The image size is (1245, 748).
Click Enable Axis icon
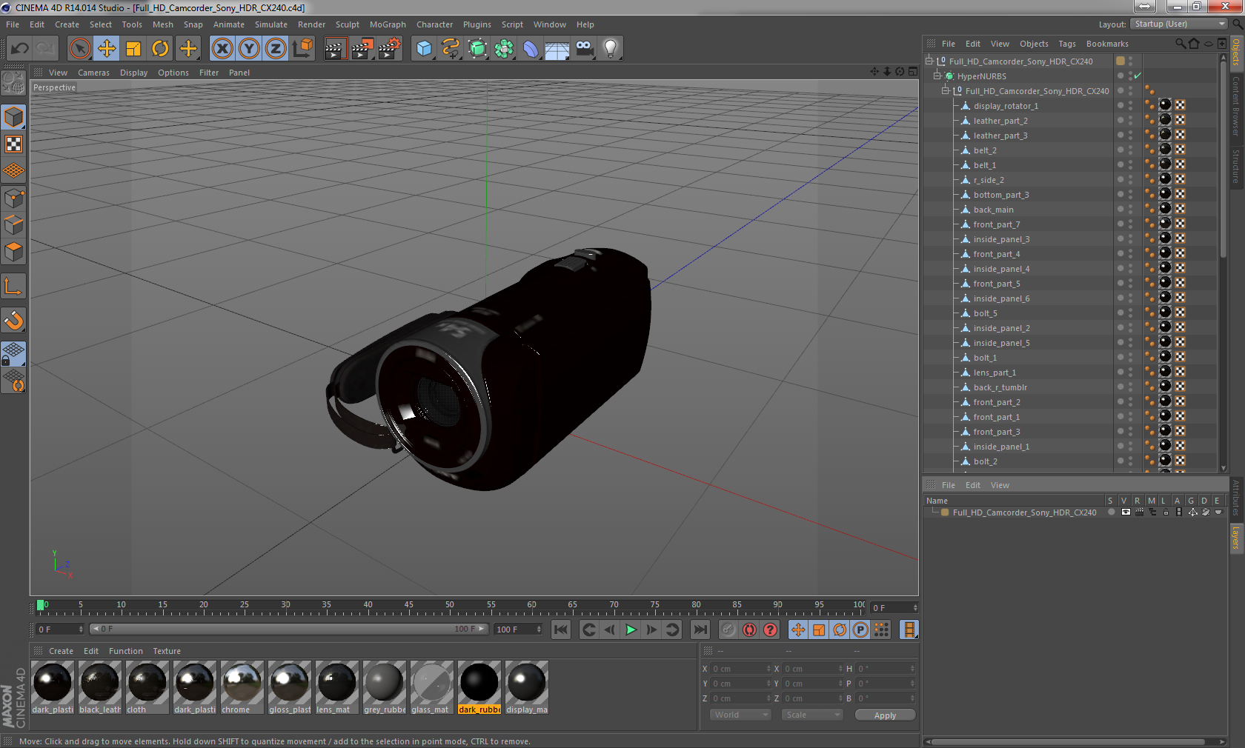[13, 286]
